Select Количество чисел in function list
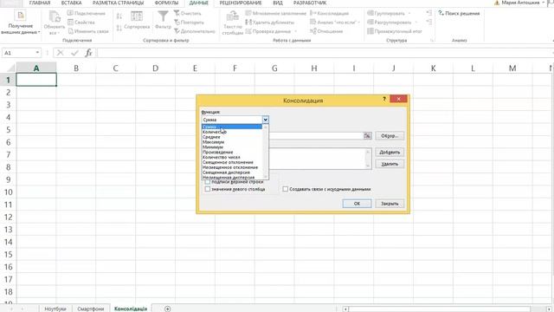 click(232, 157)
